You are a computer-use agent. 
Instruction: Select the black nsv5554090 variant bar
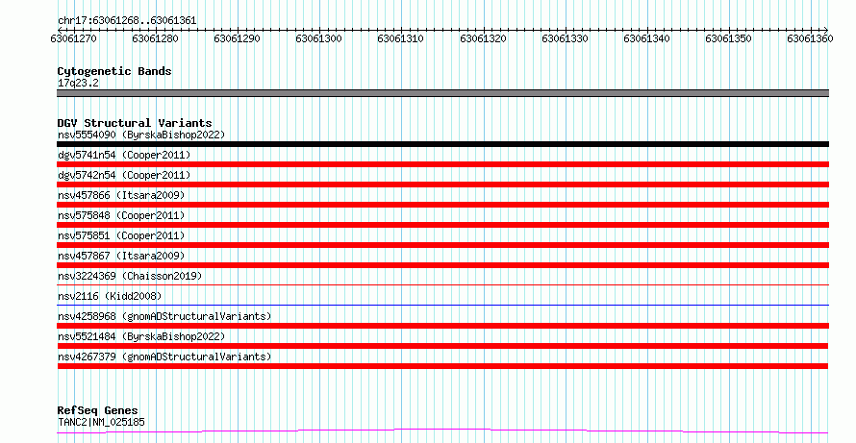tap(442, 144)
